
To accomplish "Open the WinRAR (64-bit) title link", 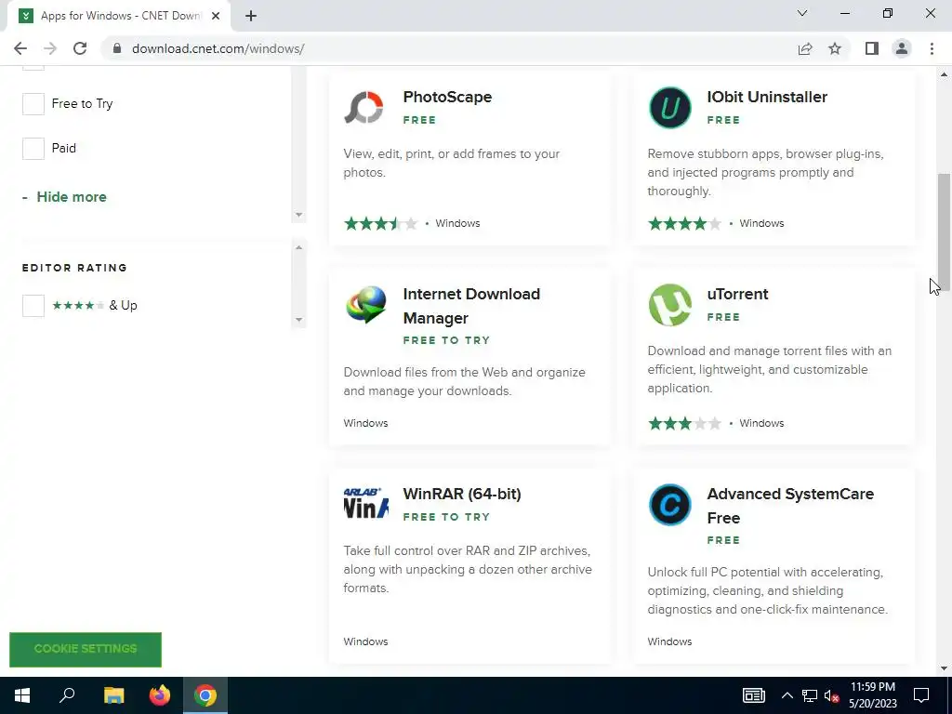I will click(x=462, y=494).
